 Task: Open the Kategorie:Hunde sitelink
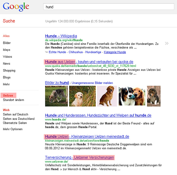coord(115,52)
